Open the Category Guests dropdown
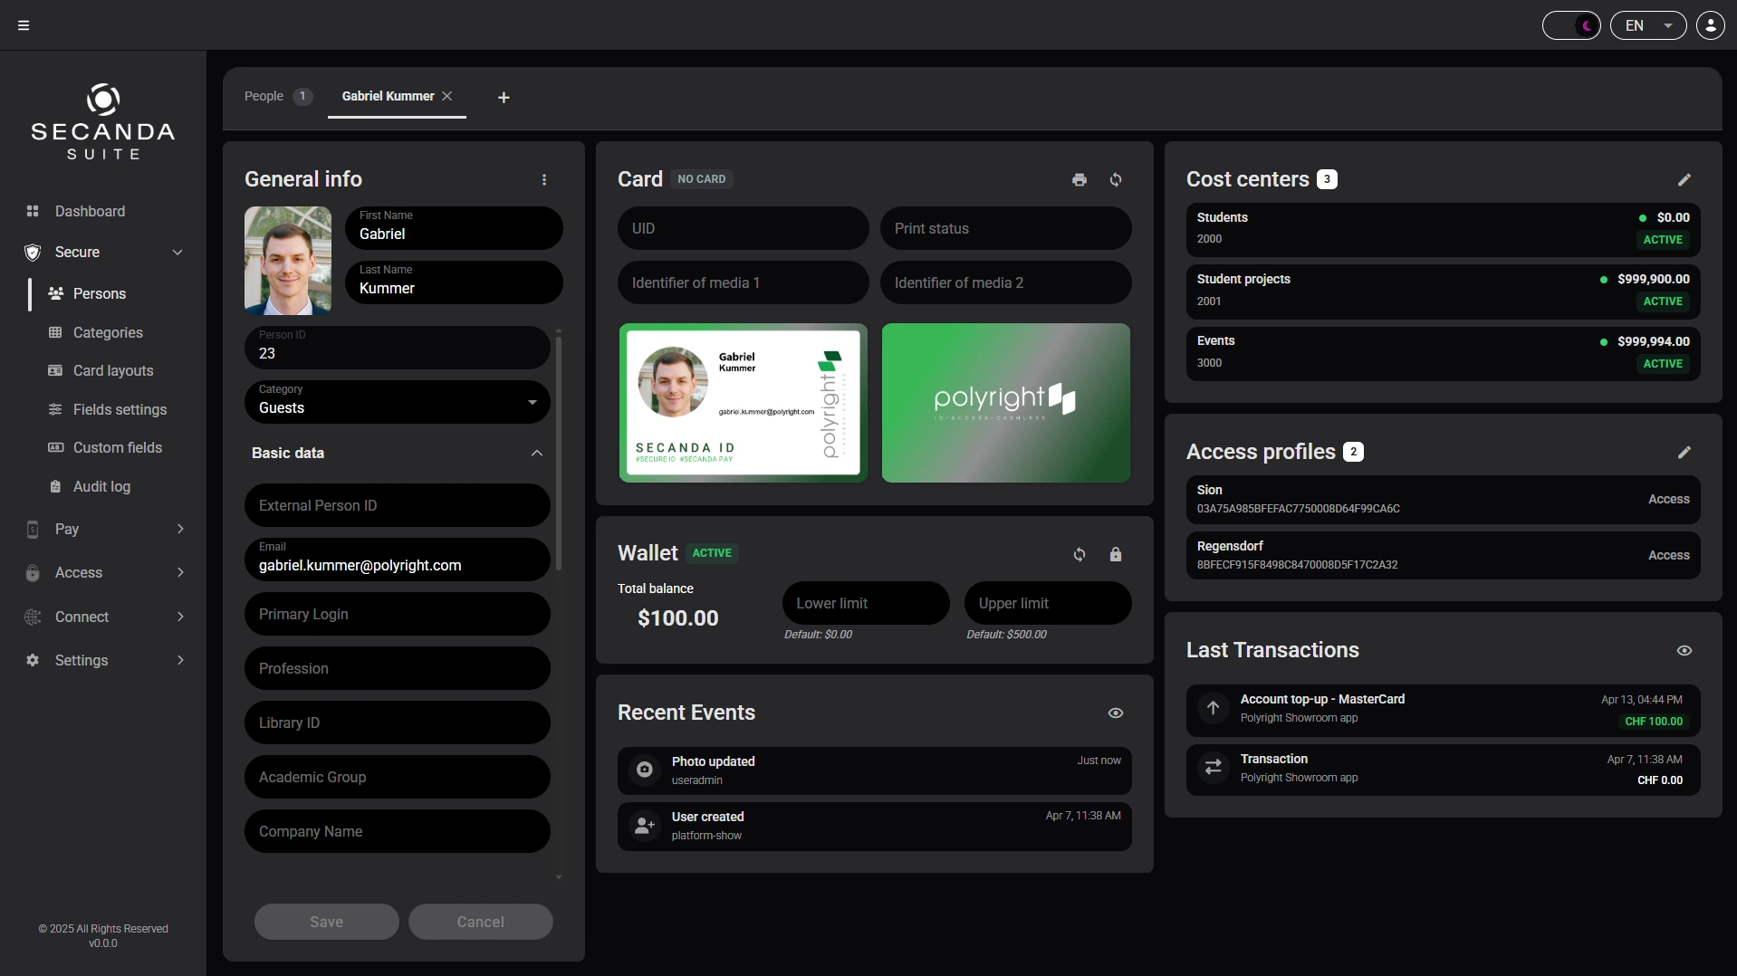Screen dimensions: 1737x976 [x=397, y=402]
